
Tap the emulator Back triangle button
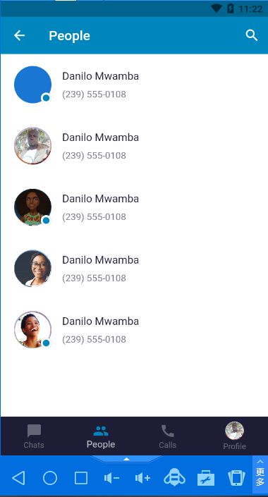(x=19, y=478)
